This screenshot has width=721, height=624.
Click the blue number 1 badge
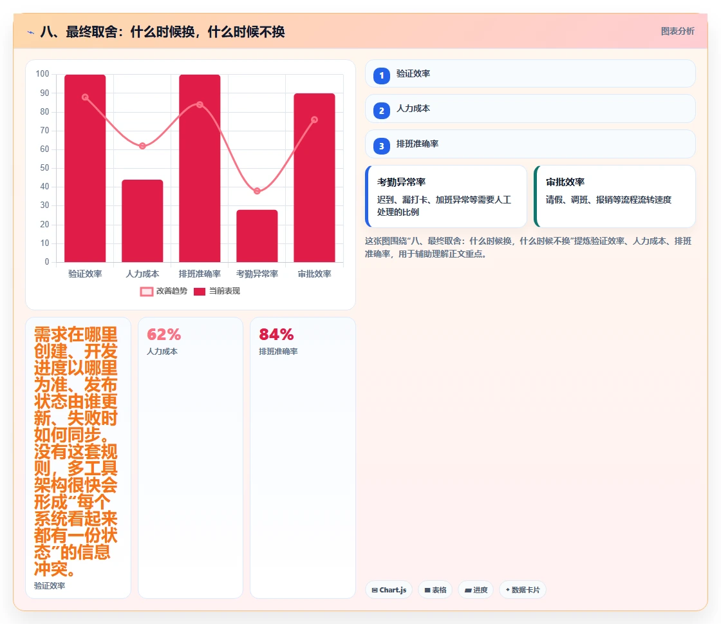[381, 75]
